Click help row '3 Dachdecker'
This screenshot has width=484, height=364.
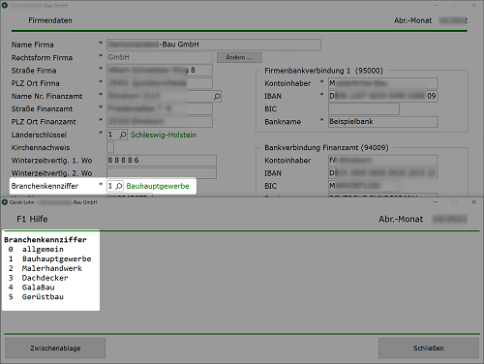[38, 278]
